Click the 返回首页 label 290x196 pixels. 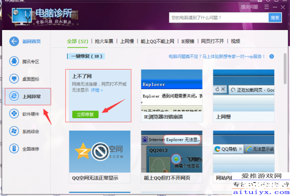pyautogui.click(x=32, y=42)
